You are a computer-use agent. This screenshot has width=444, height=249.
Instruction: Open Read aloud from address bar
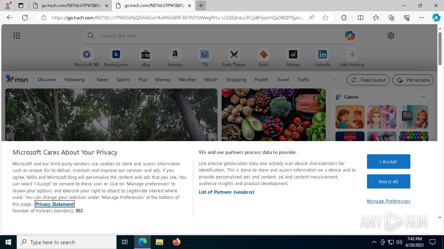click(x=311, y=18)
